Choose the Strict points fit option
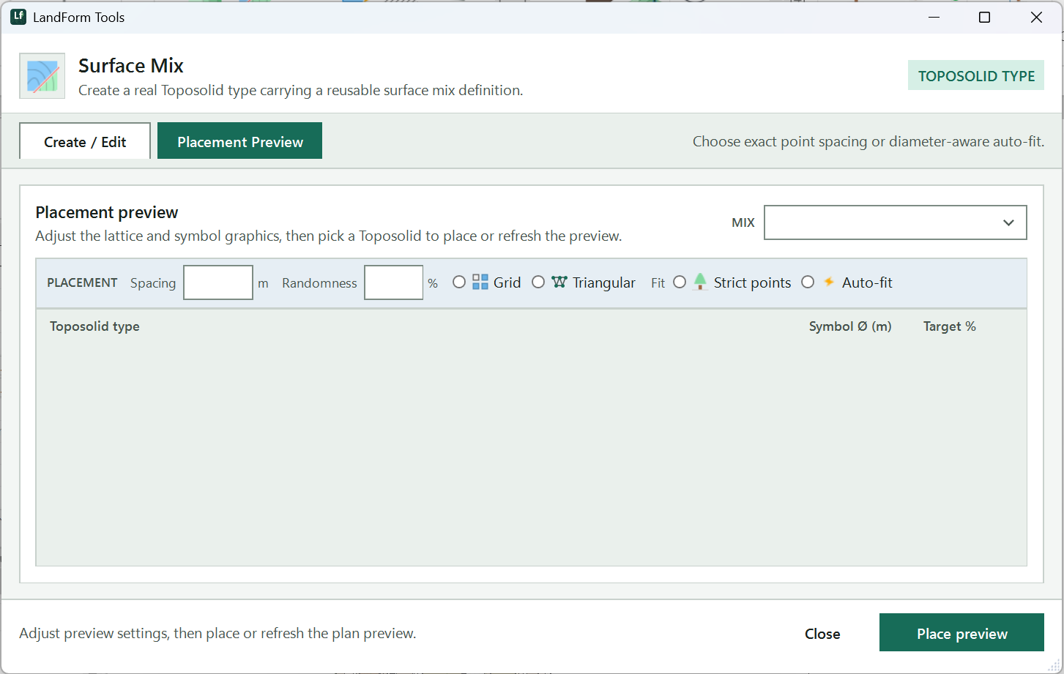The height and width of the screenshot is (674, 1064). point(680,282)
